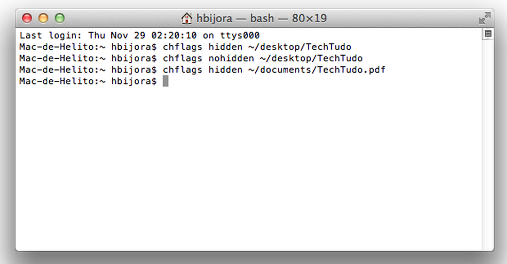The height and width of the screenshot is (264, 507).
Task: Click the window title 'hbijora — bash — 80×19'
Action: click(261, 19)
